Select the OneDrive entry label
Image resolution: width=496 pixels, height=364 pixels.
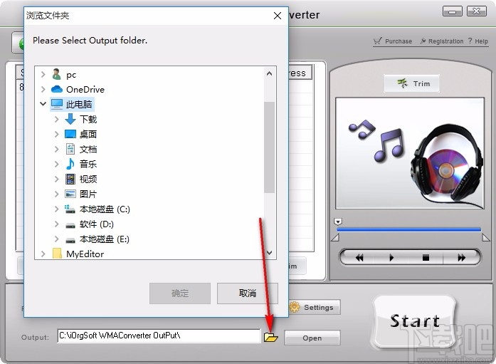85,90
